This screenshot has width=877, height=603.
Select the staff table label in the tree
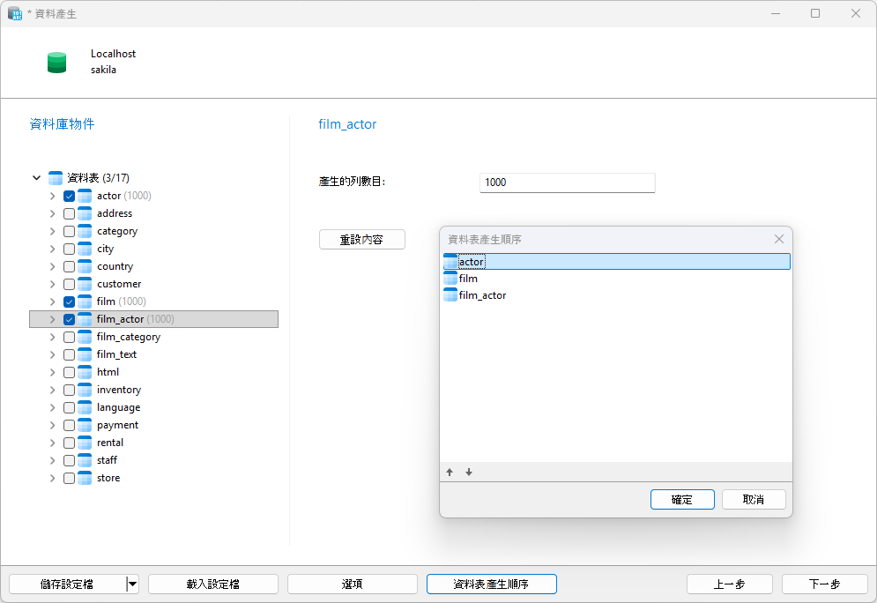107,460
